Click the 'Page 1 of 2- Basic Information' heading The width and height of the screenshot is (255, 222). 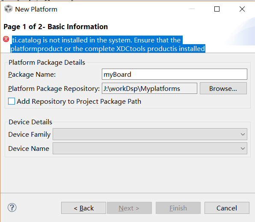(x=56, y=27)
